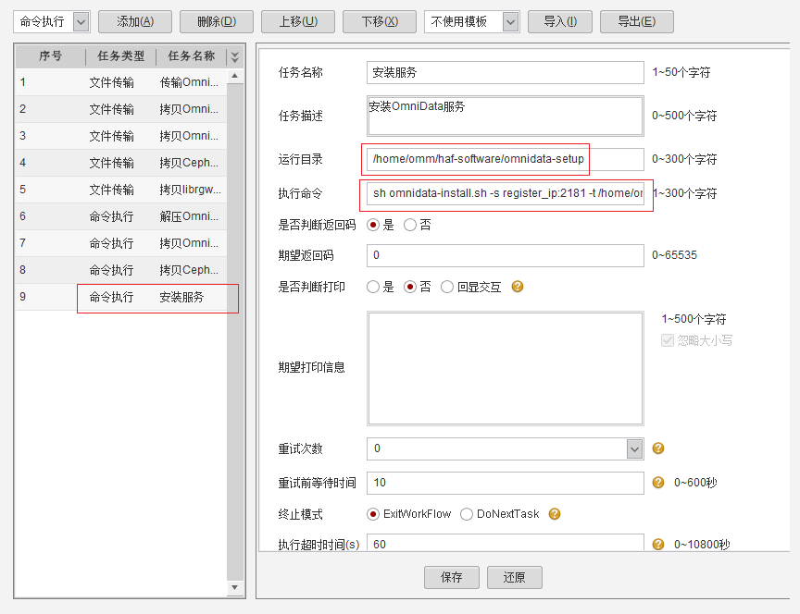Select task row 8 拷贝Ceph...
Screen dimensions: 800x614
coord(121,270)
